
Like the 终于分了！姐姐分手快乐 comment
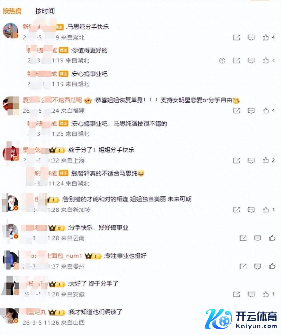[x=266, y=160]
